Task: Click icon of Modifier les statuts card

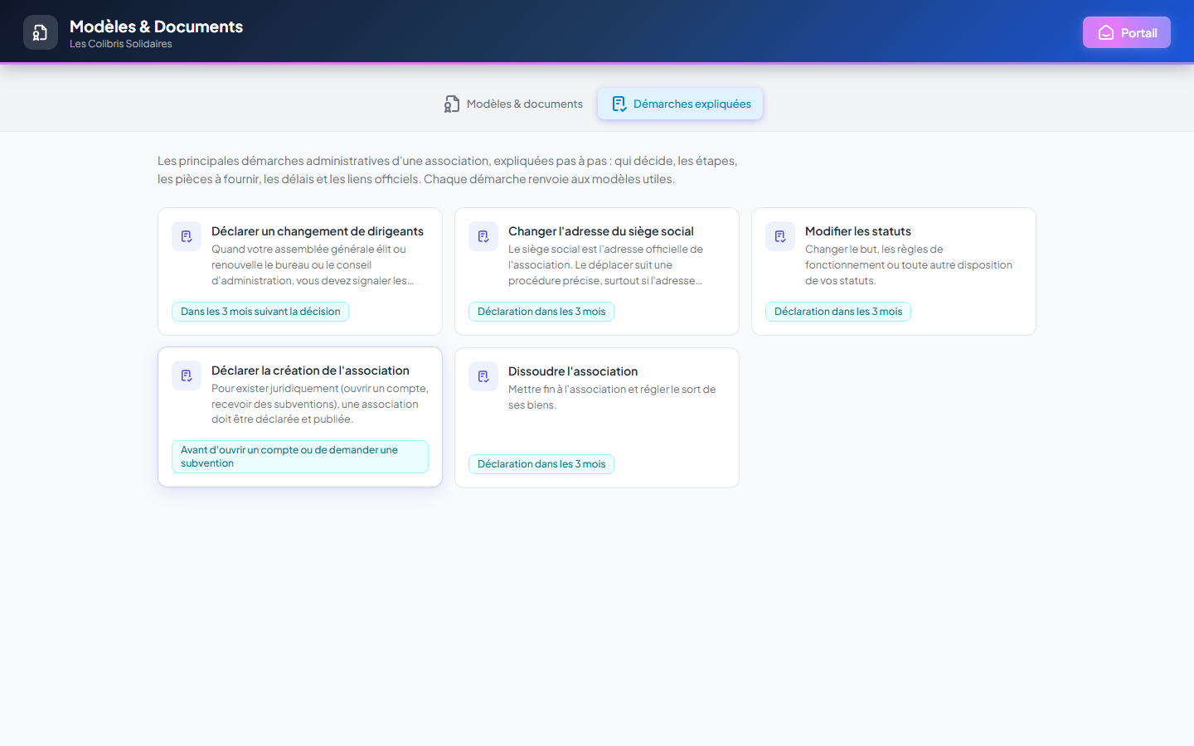Action: tap(780, 236)
